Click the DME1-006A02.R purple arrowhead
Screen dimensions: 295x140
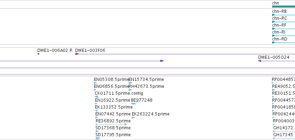point(38,54)
